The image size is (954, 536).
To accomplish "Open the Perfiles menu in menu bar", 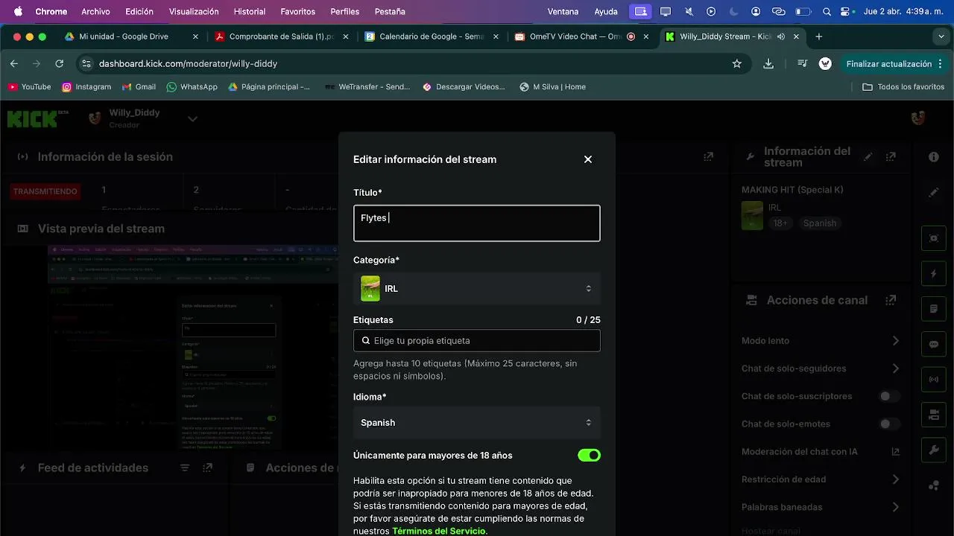I will click(x=344, y=12).
